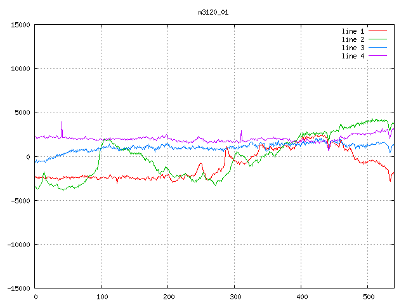Select the "line 2" legend label
Image resolution: width=406 pixels, height=305 pixels.
coord(353,39)
